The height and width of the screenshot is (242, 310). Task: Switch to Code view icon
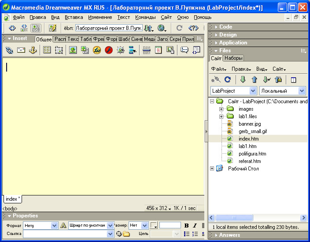(12, 28)
